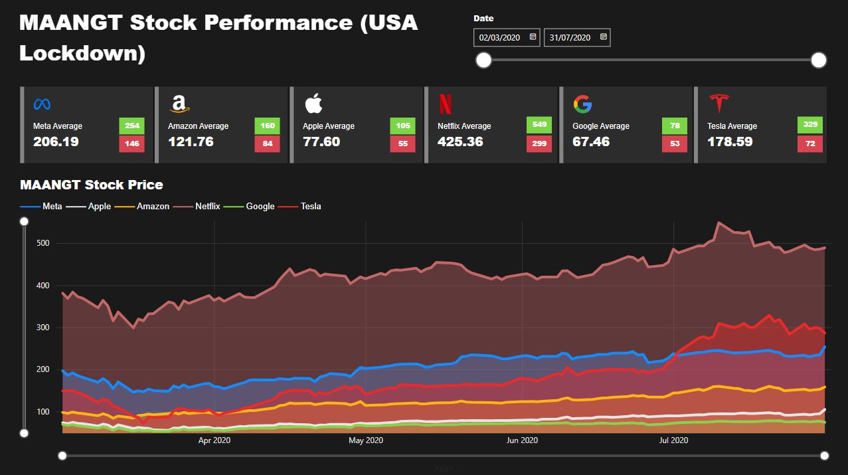
Task: Click the 100 y-axis label
Action: click(x=43, y=412)
